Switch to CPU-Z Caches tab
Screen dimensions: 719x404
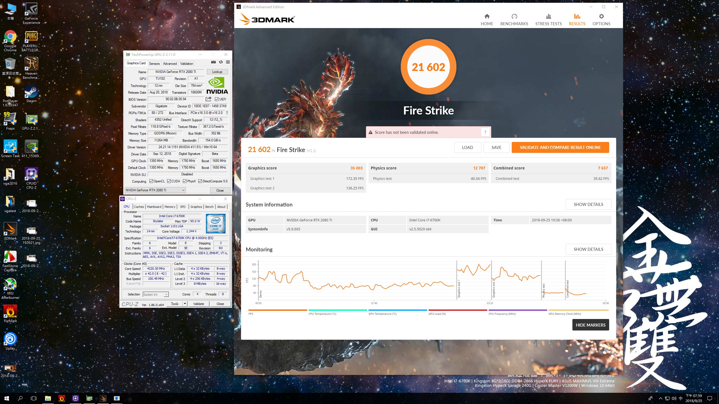click(x=139, y=207)
